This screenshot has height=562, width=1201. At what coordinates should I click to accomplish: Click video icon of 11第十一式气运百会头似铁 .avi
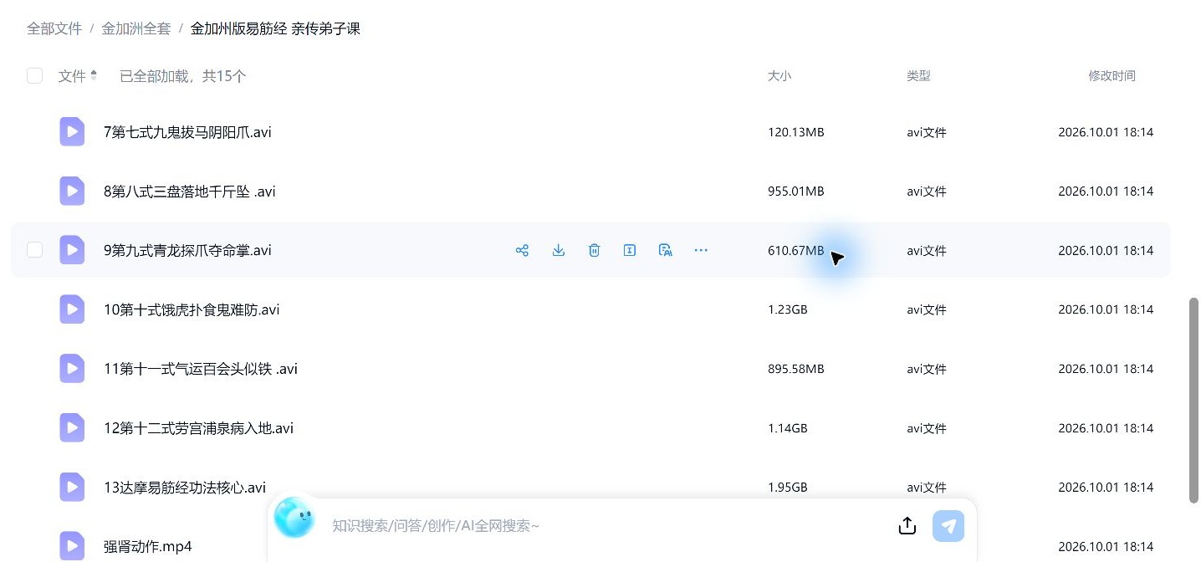click(x=72, y=369)
